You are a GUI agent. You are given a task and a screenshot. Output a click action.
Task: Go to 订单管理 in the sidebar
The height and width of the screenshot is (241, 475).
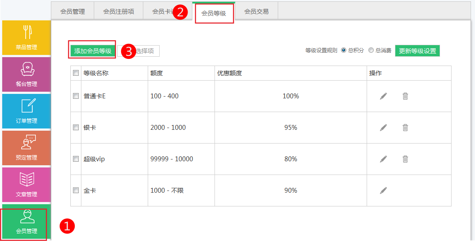pyautogui.click(x=26, y=111)
